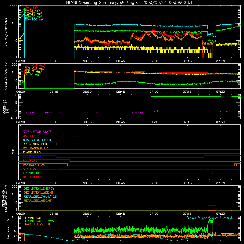Click the "0.8-7 MeV" legend label
This screenshot has width=244, height=244.
(33, 72)
